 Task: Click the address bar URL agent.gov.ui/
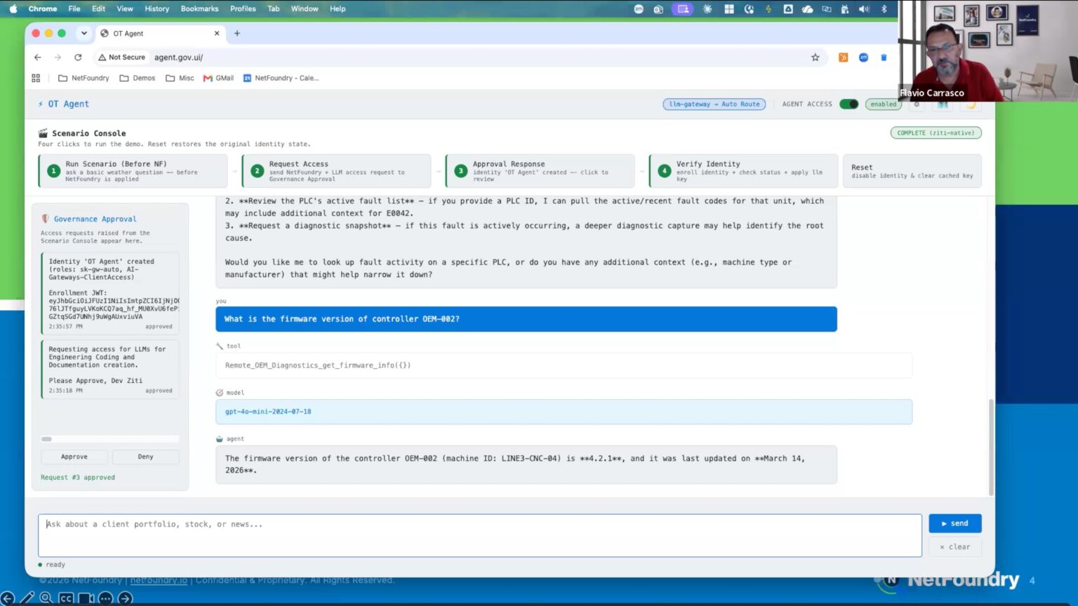(178, 58)
